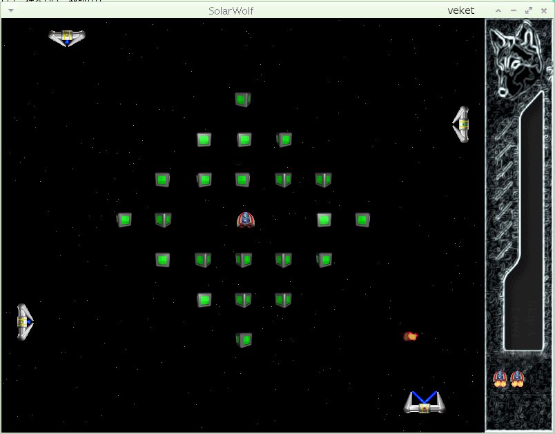Click the guardian ship along the top edge

67,38
